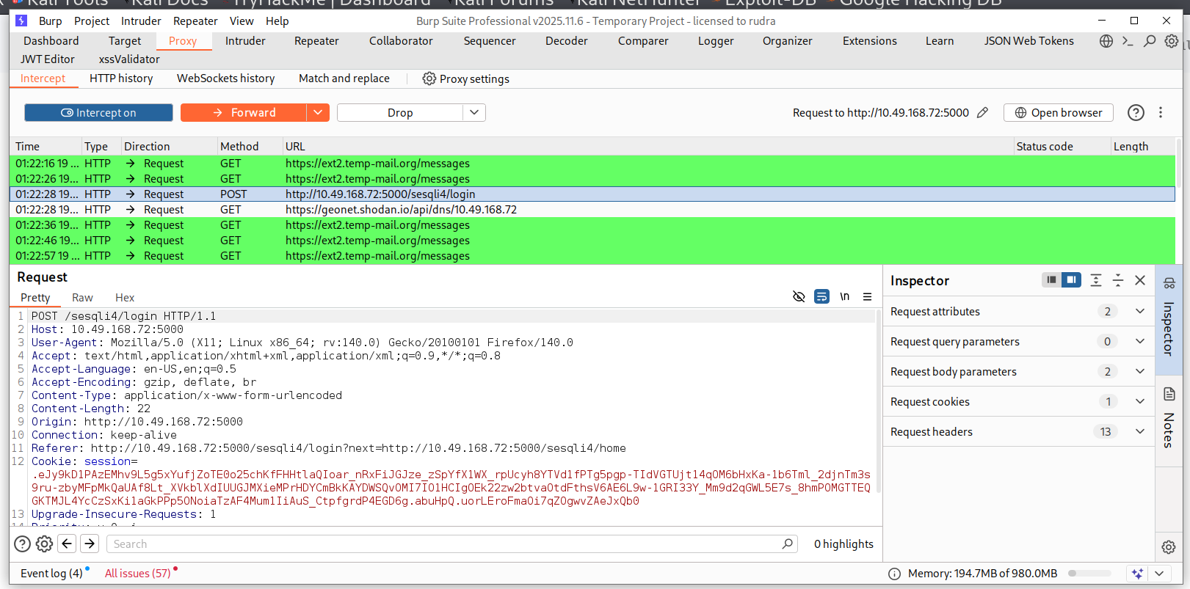
Task: Click the Inspector expand all sections icon
Action: 1096,279
